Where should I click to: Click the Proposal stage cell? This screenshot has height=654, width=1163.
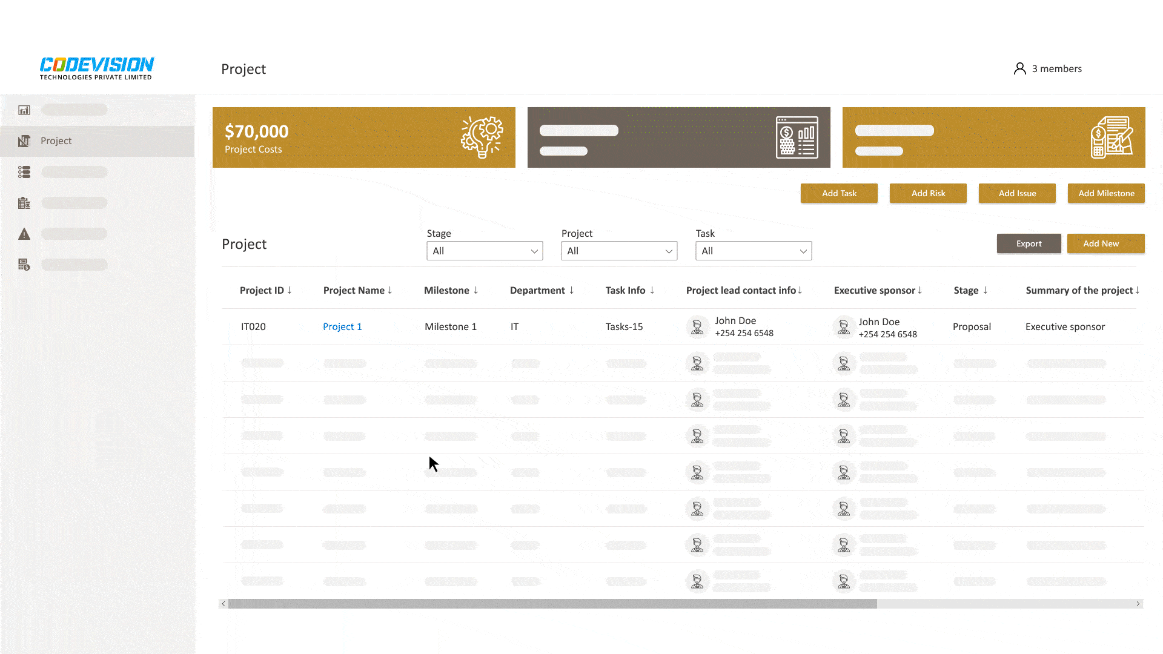(x=972, y=326)
